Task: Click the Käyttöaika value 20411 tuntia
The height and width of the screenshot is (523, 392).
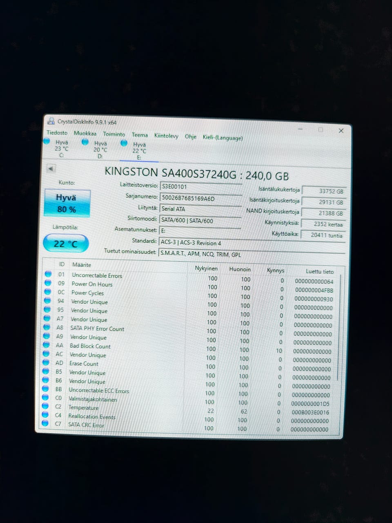Action: 323,235
